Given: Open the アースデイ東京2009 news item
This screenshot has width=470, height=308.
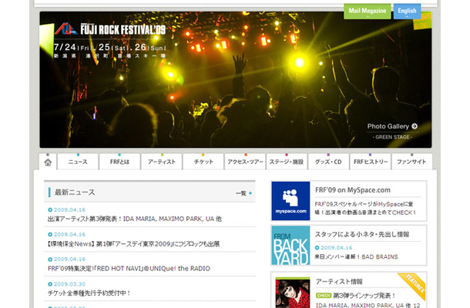Looking at the screenshot, I should [133, 243].
